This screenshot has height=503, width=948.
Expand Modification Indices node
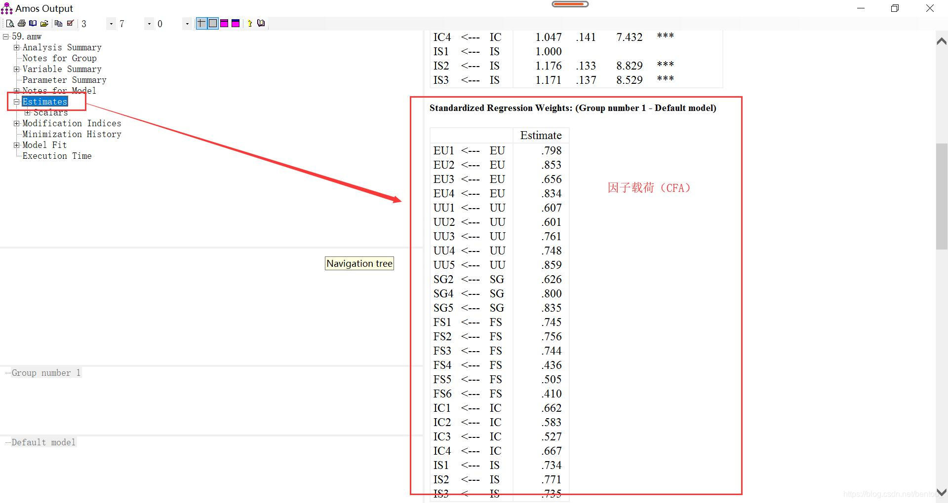coord(16,123)
